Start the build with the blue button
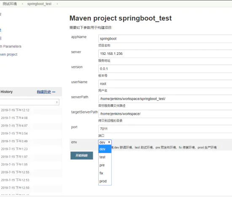232x197 pixels. point(82,156)
